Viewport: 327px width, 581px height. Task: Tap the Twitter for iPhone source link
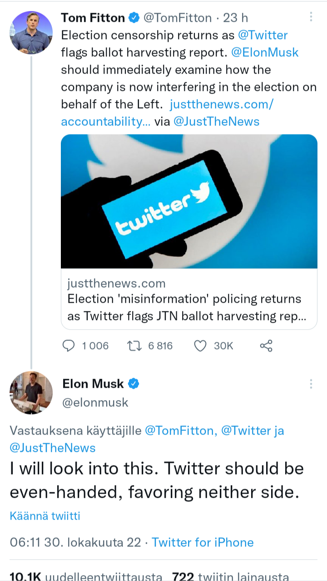[203, 542]
